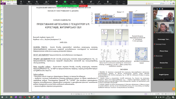Open the Security shield icon
Screen dimensions: 176x99
(37, 2)
